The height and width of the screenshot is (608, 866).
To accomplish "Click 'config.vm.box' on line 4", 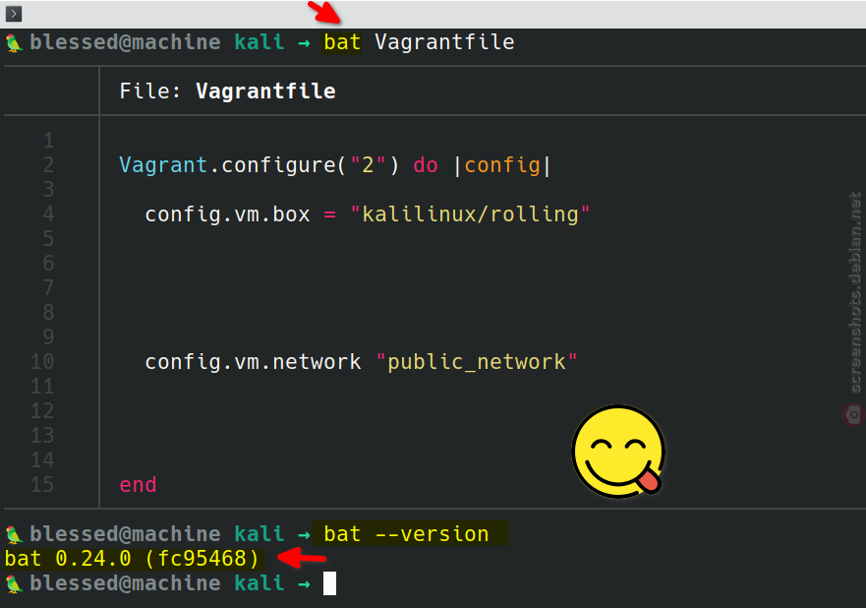I will (x=227, y=214).
